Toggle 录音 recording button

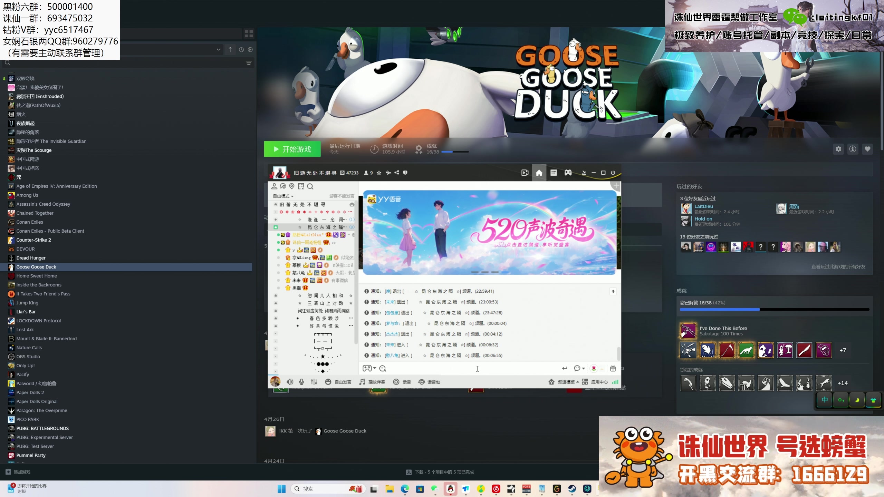tap(402, 382)
